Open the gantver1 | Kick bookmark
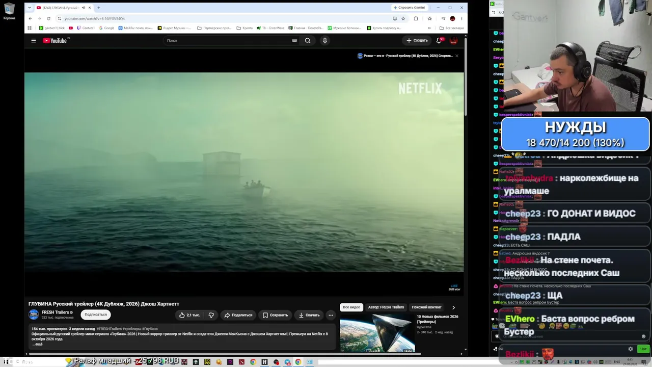 (x=52, y=28)
